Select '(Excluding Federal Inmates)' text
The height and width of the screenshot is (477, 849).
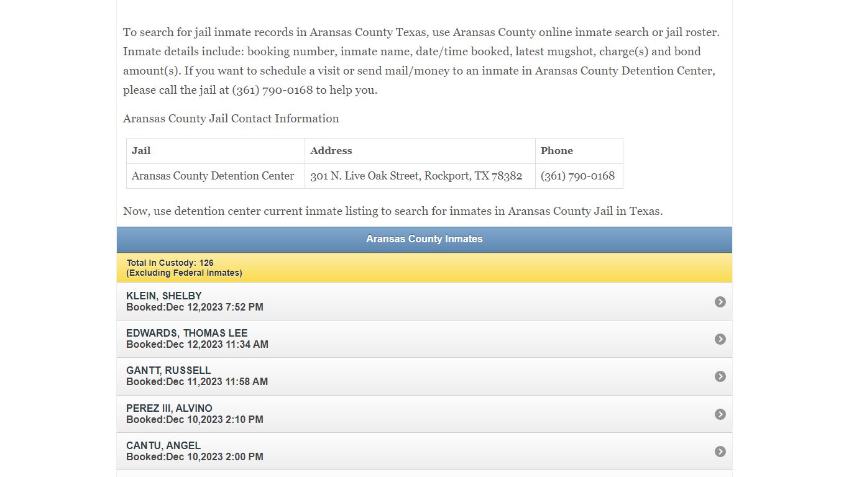184,273
